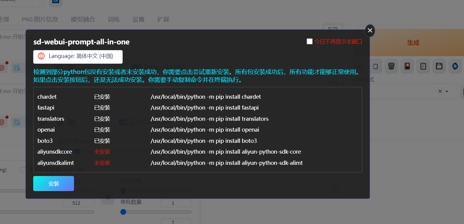Click the pip install fastapi command

click(x=205, y=108)
